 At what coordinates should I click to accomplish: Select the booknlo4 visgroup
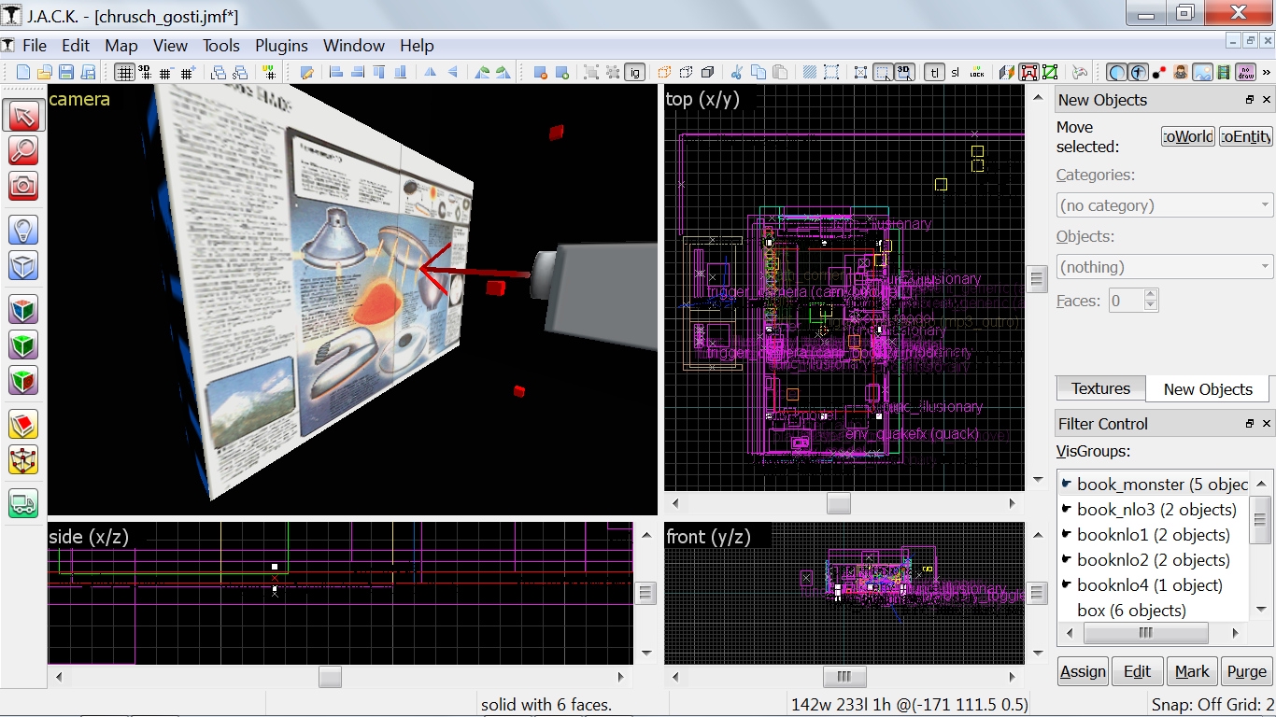click(x=1153, y=585)
